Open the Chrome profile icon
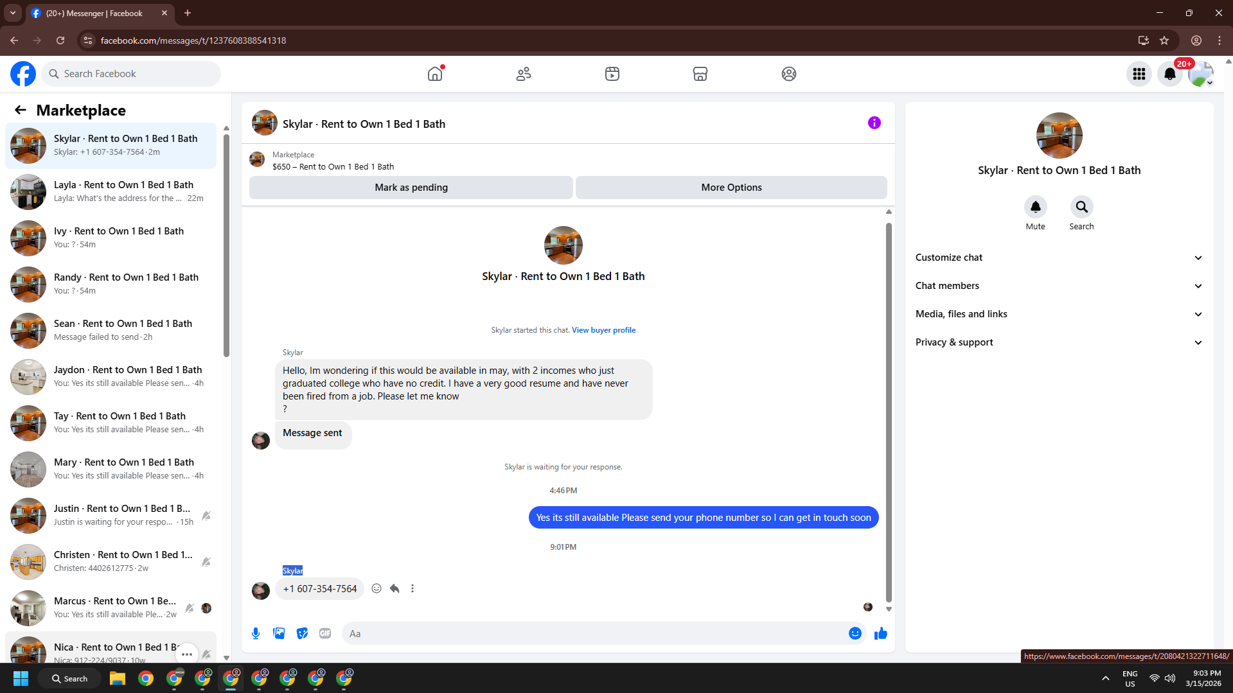This screenshot has width=1233, height=693. (1196, 40)
